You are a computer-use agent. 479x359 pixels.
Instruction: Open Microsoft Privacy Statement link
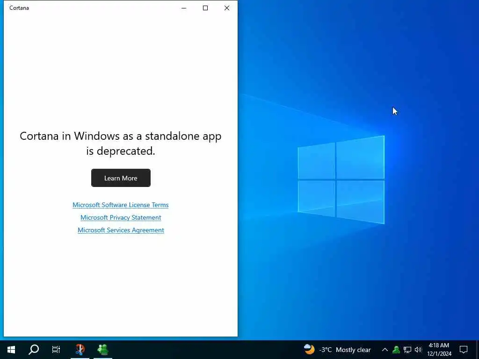click(121, 217)
